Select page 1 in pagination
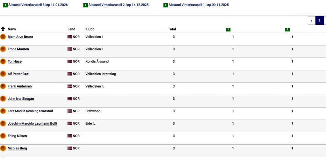The image size is (326, 158). (x=319, y=21)
